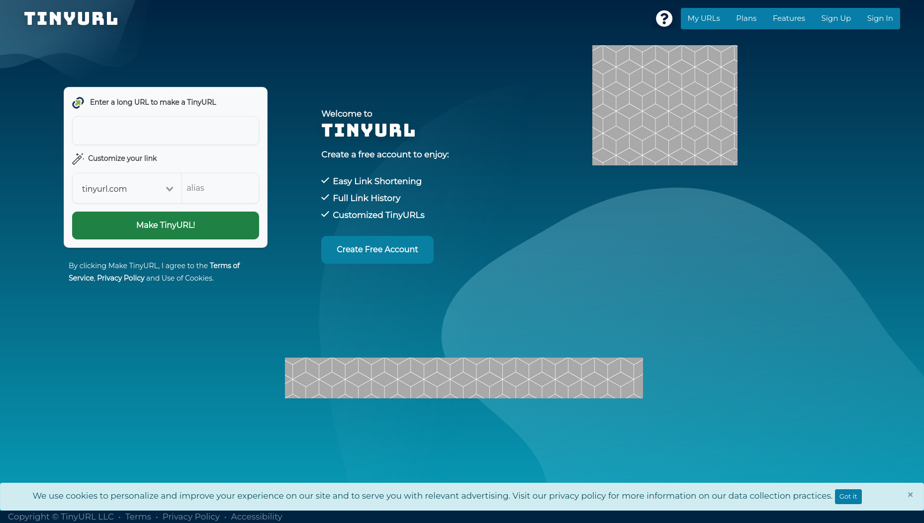
Task: Open the Features menu item
Action: point(789,18)
